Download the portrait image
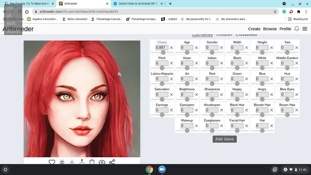 (x=72, y=162)
